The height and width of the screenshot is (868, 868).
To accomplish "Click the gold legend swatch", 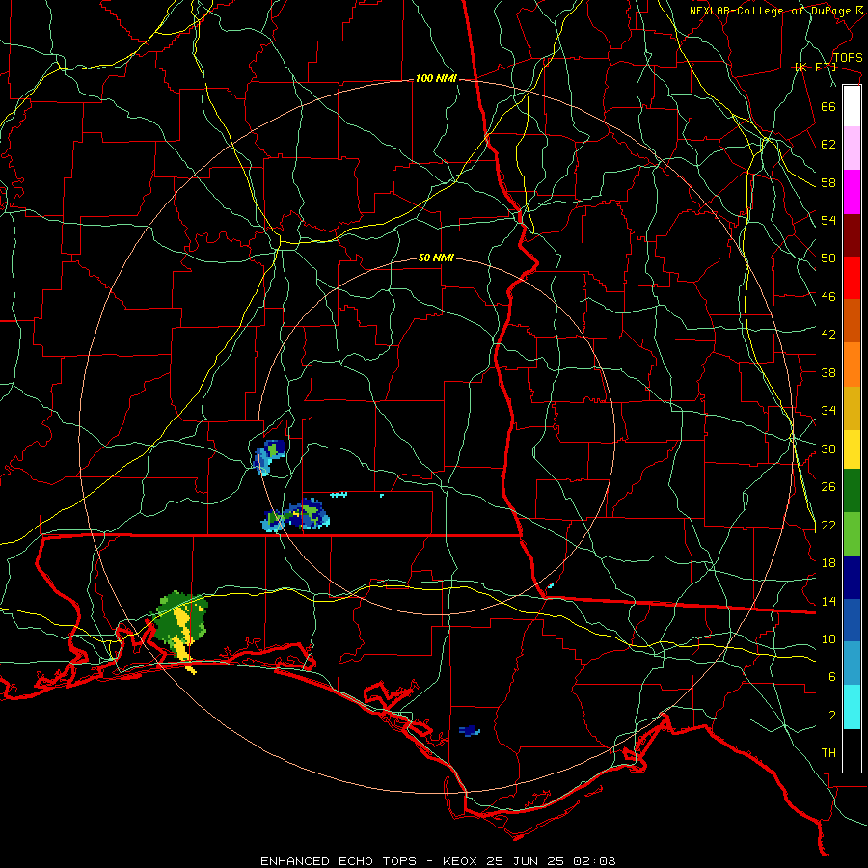I will [x=852, y=408].
